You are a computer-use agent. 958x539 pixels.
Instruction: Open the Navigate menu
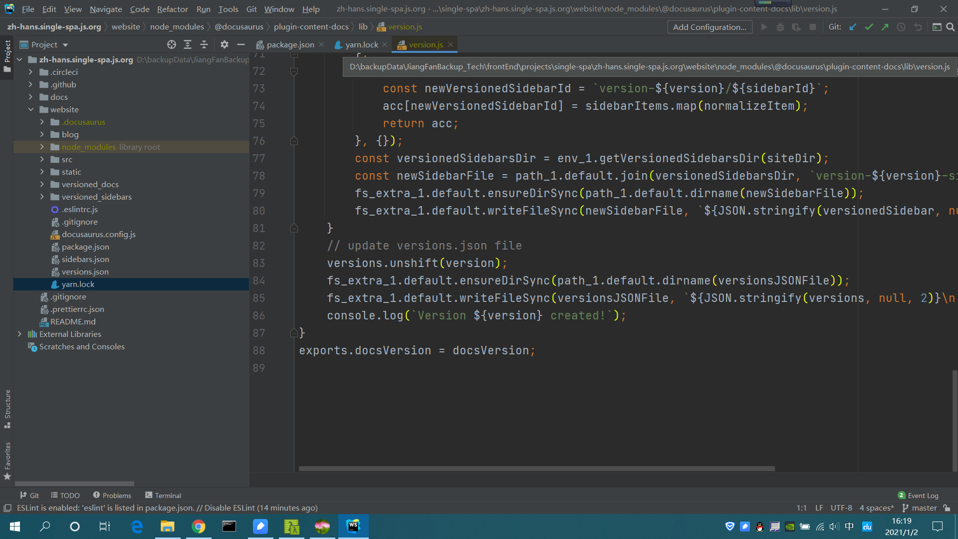tap(105, 9)
